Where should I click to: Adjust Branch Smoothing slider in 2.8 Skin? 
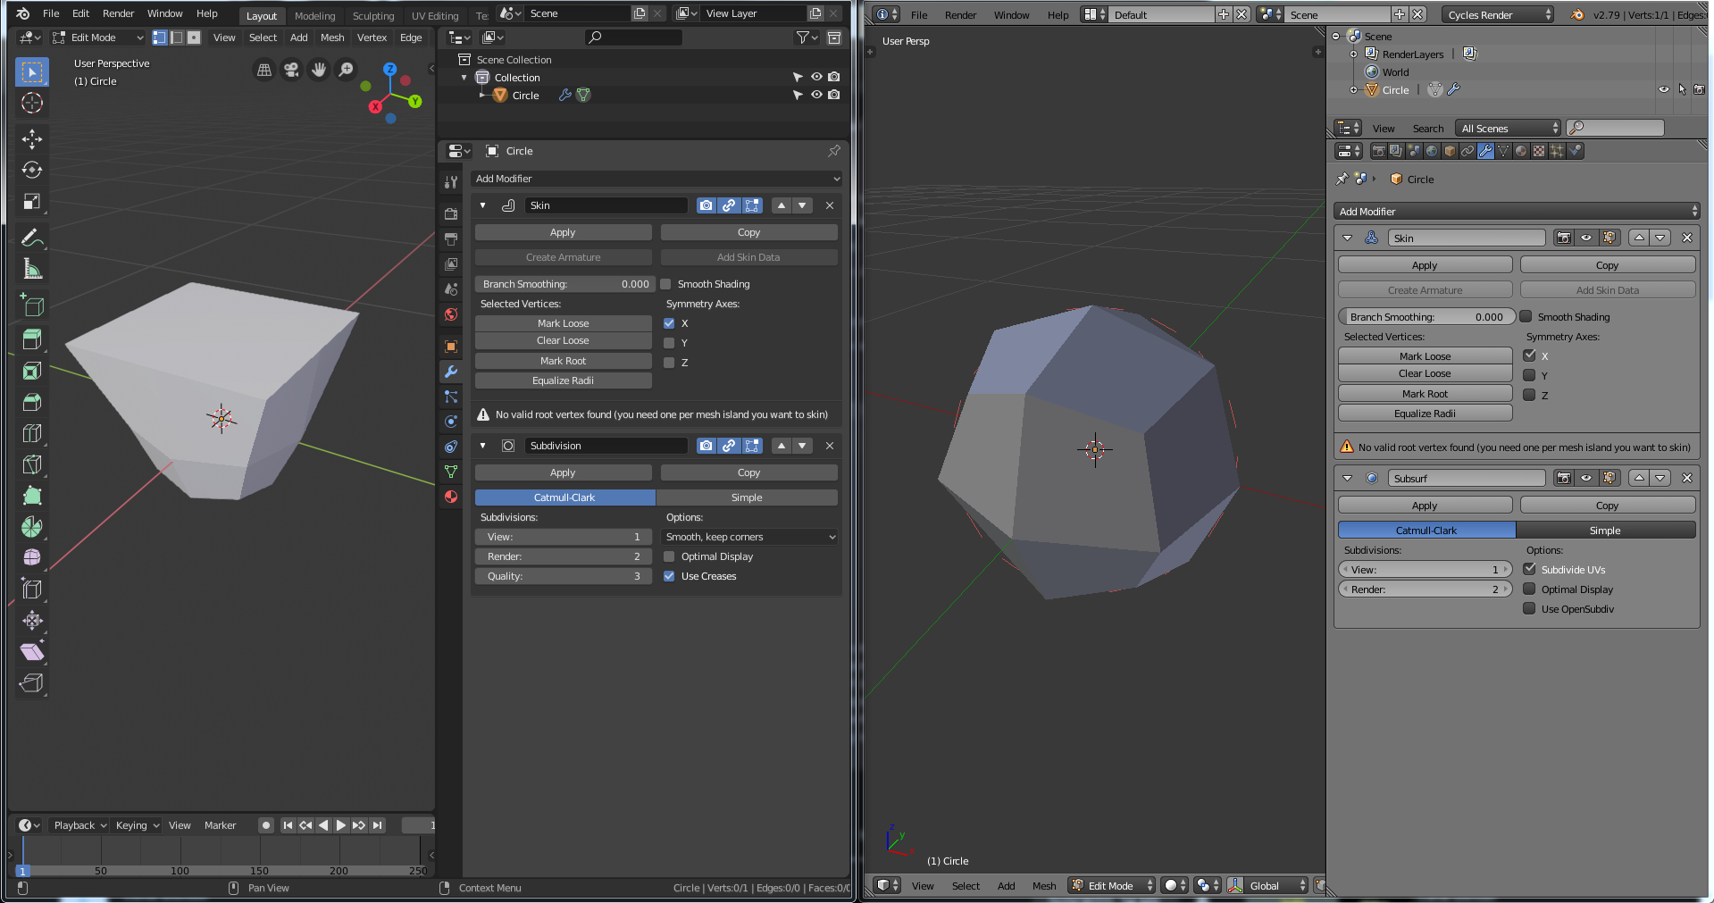[x=564, y=284]
